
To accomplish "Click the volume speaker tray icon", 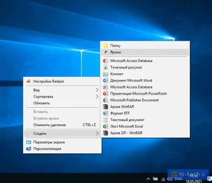I will click(x=170, y=179).
